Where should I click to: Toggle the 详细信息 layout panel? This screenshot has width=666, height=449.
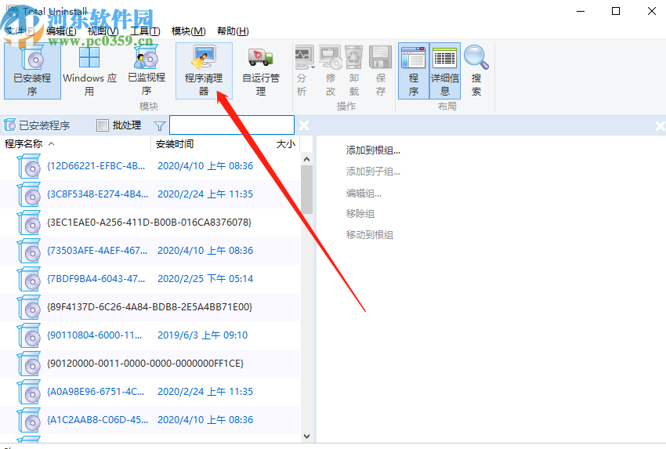pyautogui.click(x=445, y=71)
